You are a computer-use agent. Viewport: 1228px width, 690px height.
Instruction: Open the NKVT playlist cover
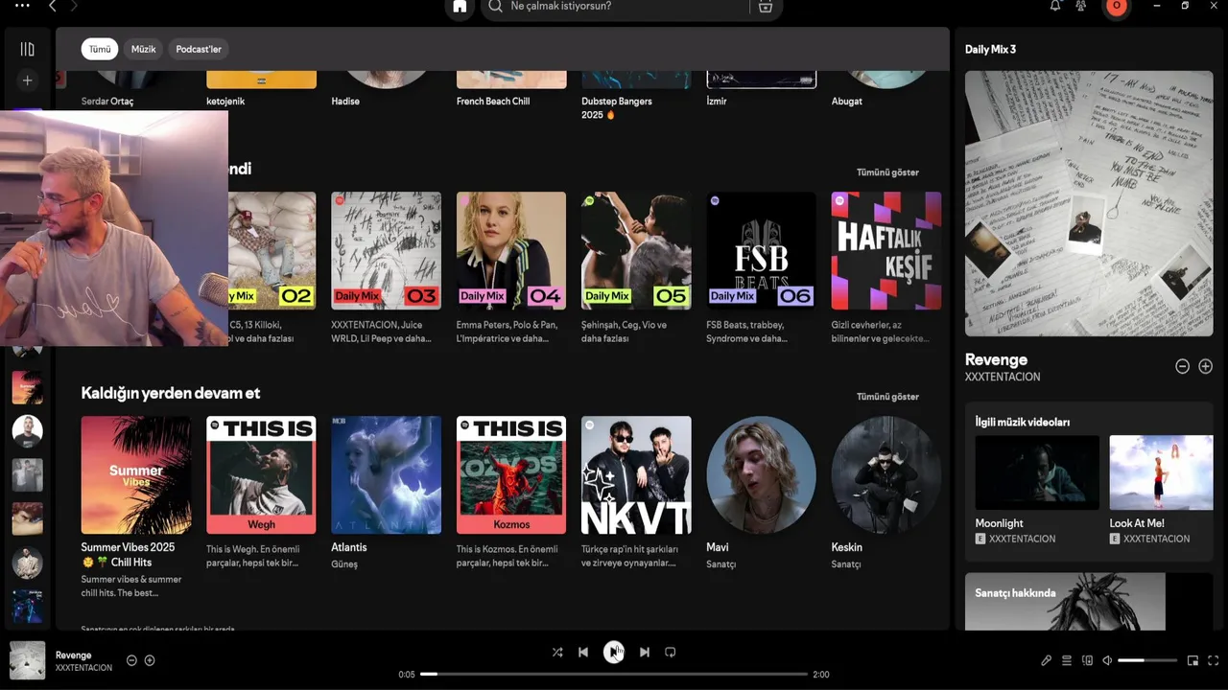(x=636, y=475)
